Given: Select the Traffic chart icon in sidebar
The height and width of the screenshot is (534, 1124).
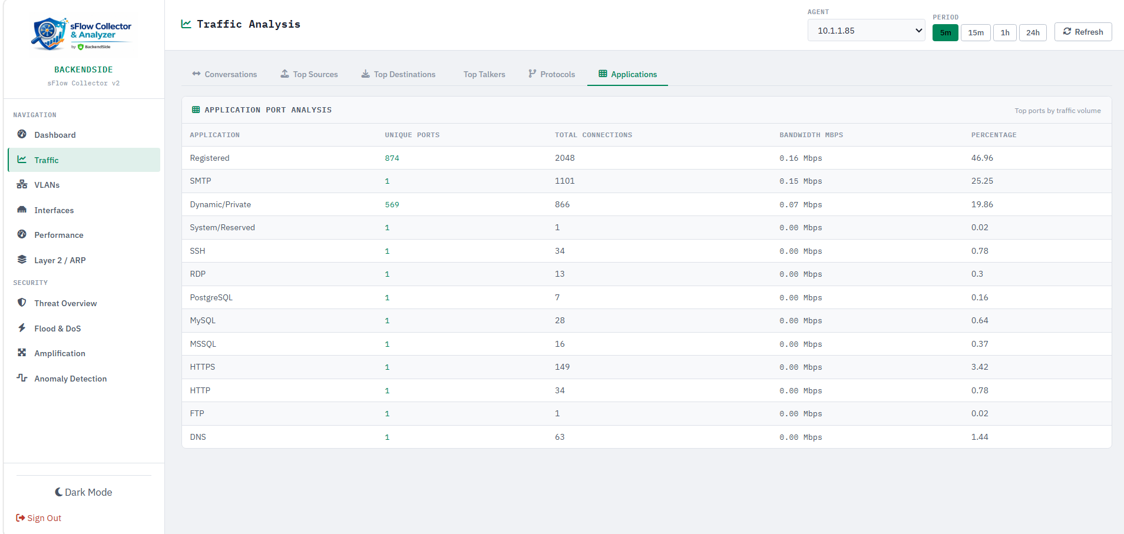Looking at the screenshot, I should [22, 160].
